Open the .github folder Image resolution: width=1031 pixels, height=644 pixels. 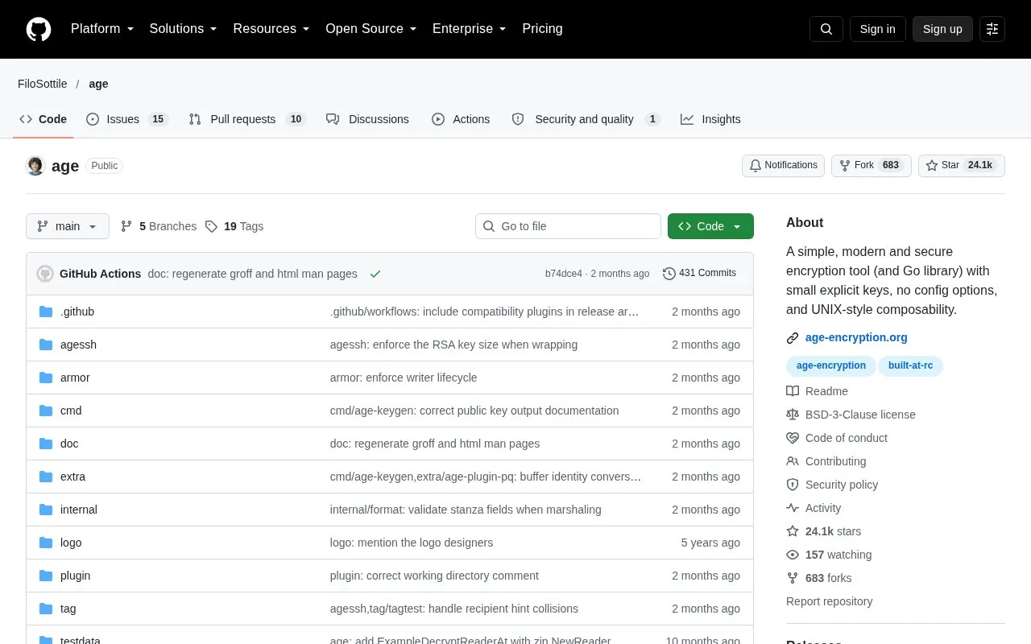click(77, 312)
